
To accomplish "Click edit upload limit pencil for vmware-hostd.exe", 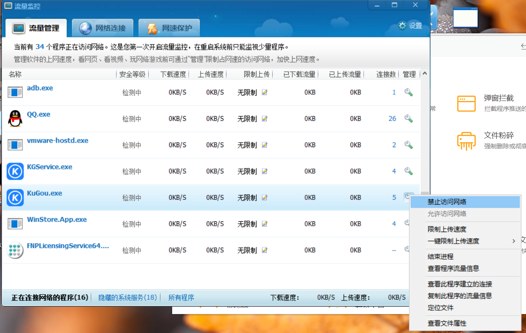I will click(264, 145).
